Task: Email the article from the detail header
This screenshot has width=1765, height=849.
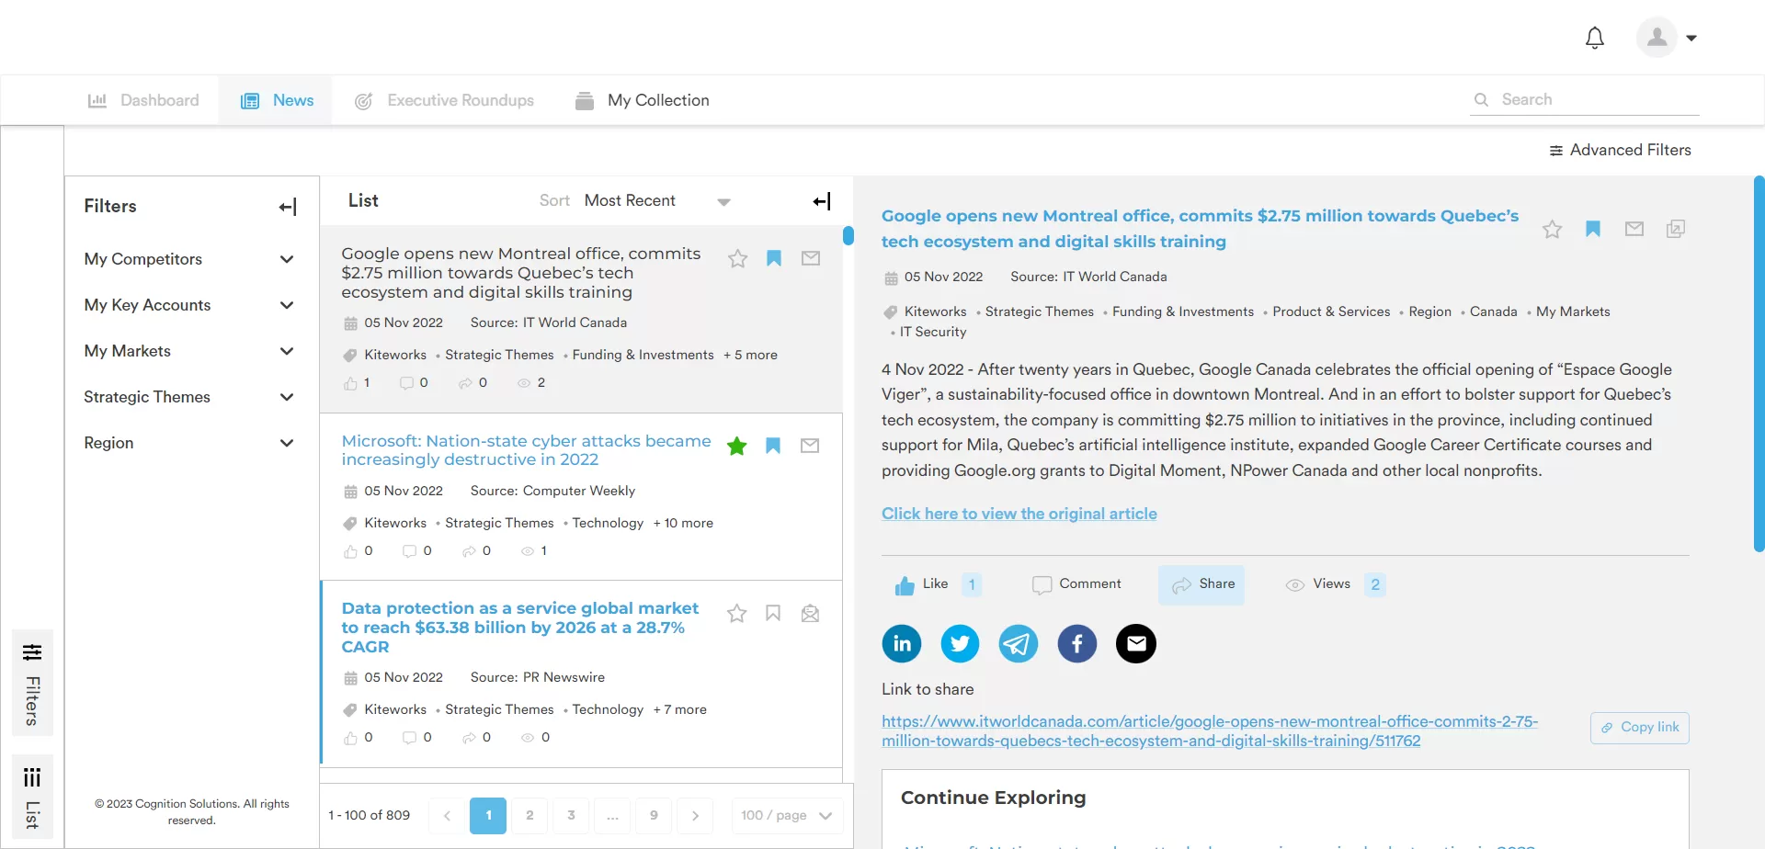Action: tap(1634, 229)
